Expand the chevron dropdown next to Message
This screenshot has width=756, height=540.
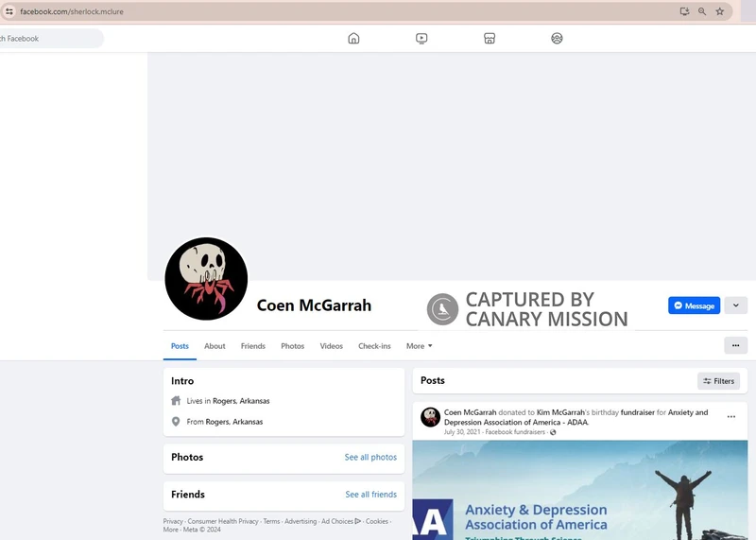click(x=736, y=305)
